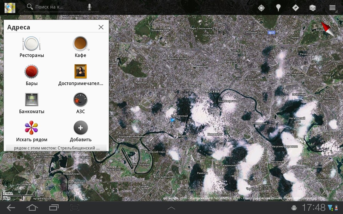Viewport: 343px width, 214px height.
Task: Open Достопримечательности Mona Lisa icon
Action: pos(80,71)
